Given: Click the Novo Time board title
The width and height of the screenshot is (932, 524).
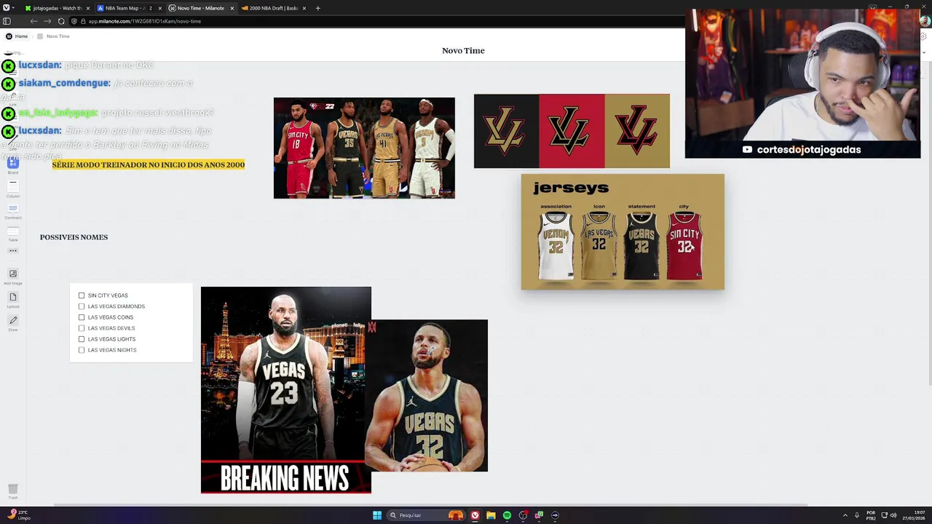Looking at the screenshot, I should (x=463, y=50).
